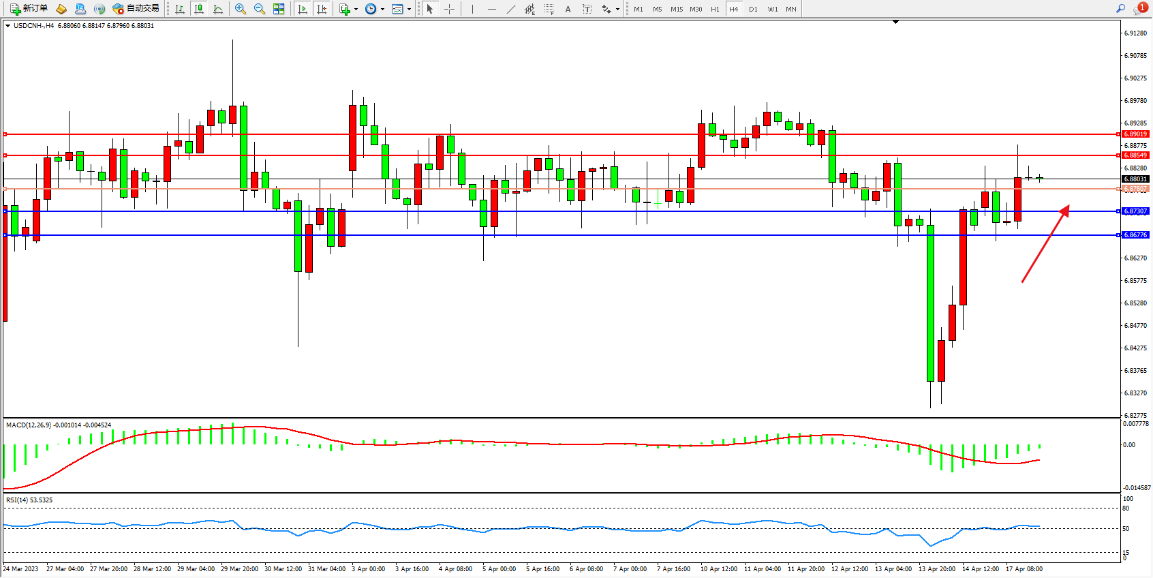Toggle the chart Auto Scroll button
This screenshot has width=1153, height=578.
point(303,9)
